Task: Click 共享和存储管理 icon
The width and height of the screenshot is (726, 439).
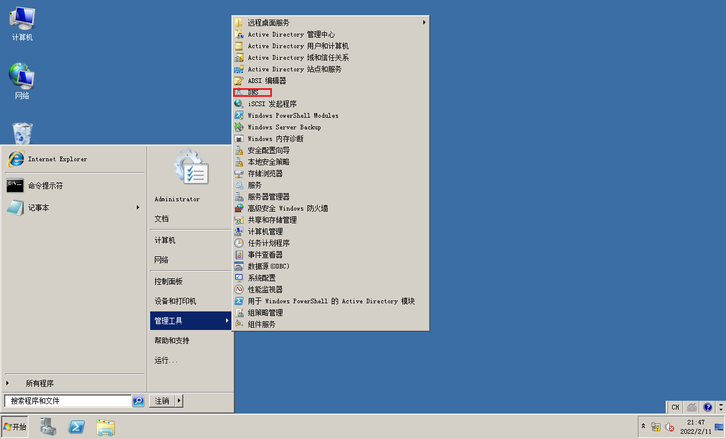Action: tap(238, 220)
